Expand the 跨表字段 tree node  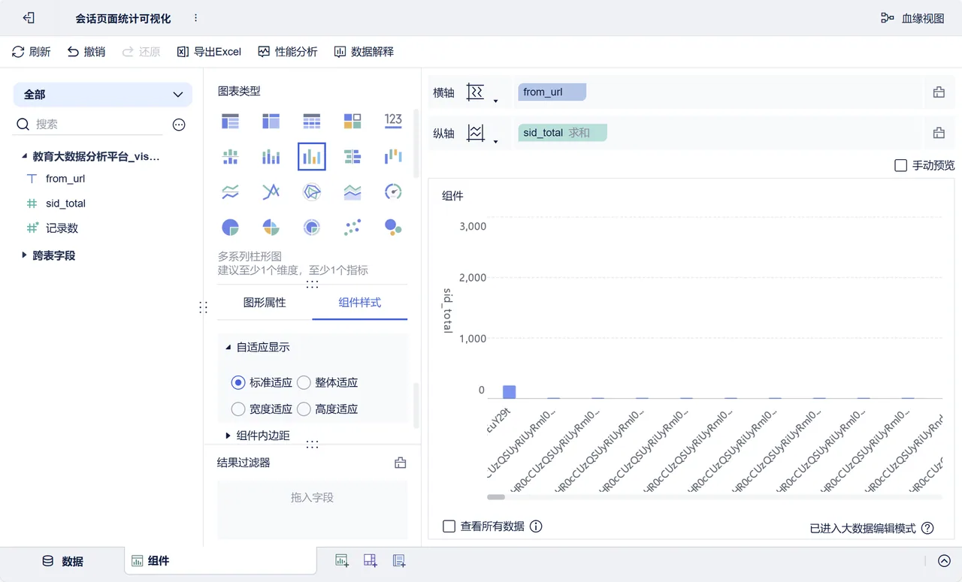pyautogui.click(x=24, y=255)
